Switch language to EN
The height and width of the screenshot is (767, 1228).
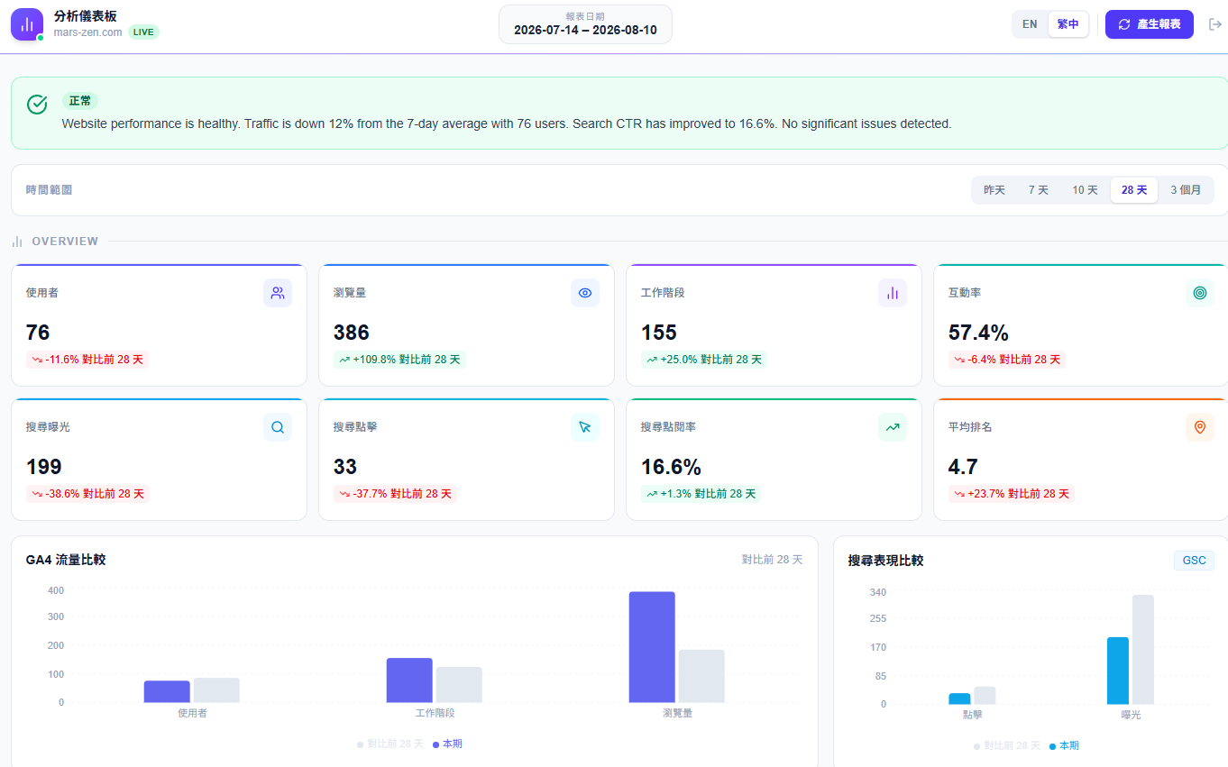(x=1030, y=24)
